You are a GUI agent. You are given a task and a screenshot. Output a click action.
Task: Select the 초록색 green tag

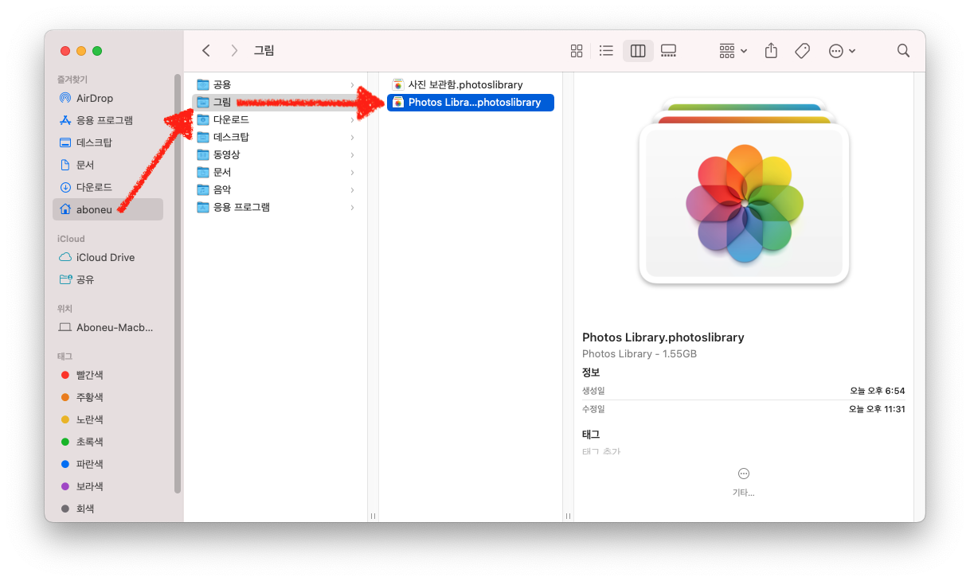108,442
